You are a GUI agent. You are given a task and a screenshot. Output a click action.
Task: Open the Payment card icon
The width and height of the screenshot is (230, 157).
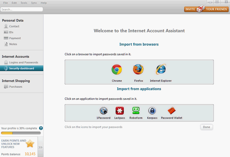pos(6,38)
